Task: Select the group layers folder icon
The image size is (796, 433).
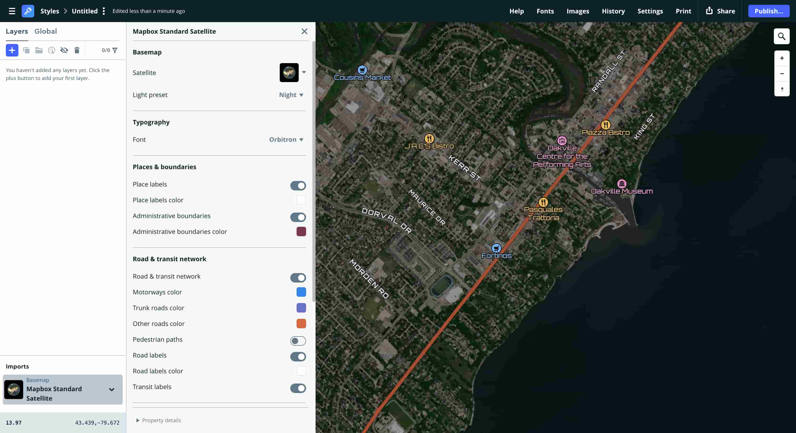Action: [39, 50]
